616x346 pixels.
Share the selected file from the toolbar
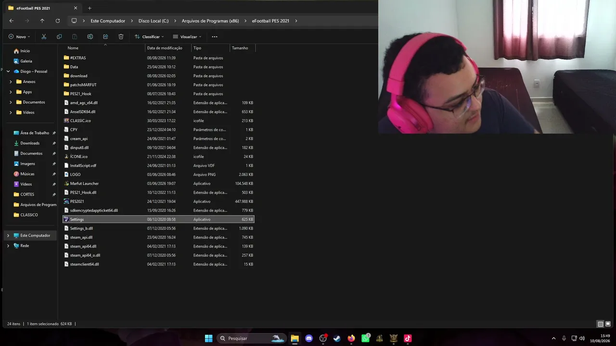click(x=105, y=37)
